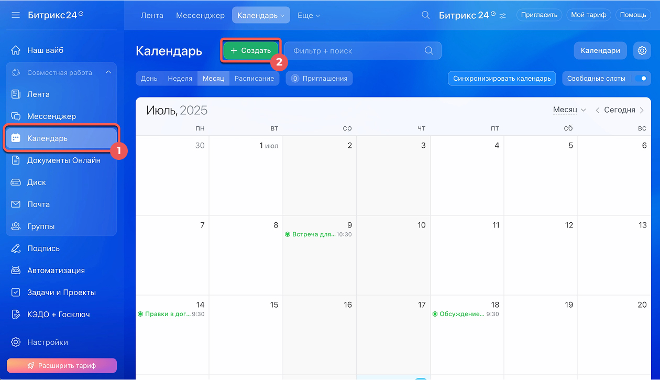
Task: Click the Помощь button
Action: pos(633,15)
